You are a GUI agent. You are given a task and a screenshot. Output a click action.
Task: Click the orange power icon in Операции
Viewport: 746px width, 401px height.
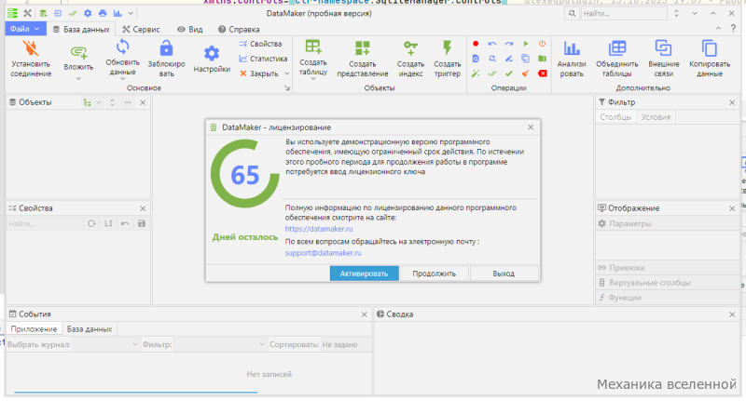tap(542, 44)
